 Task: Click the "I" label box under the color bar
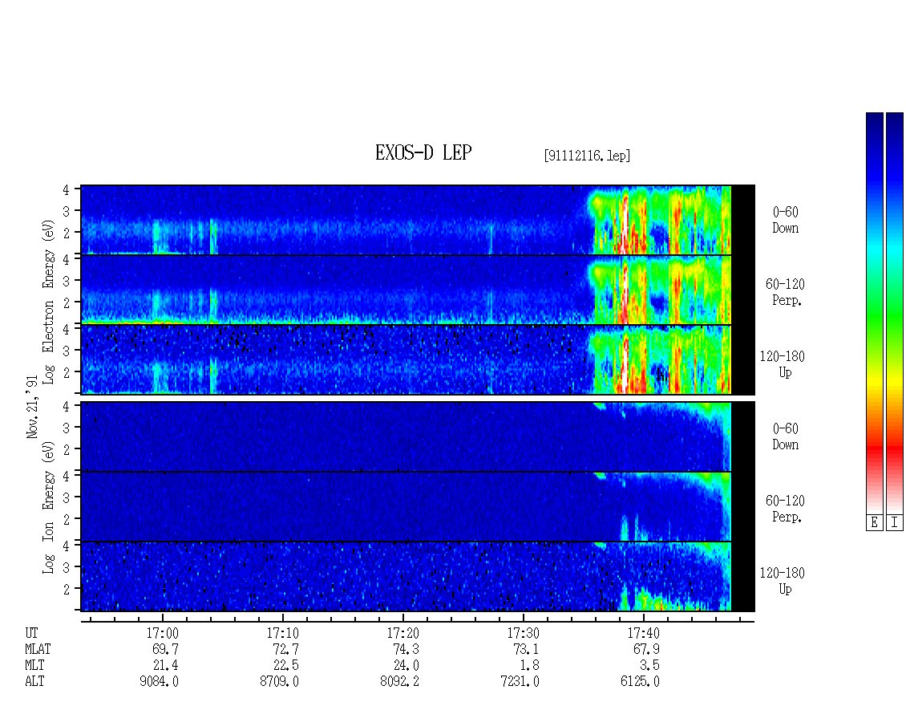pos(895,522)
